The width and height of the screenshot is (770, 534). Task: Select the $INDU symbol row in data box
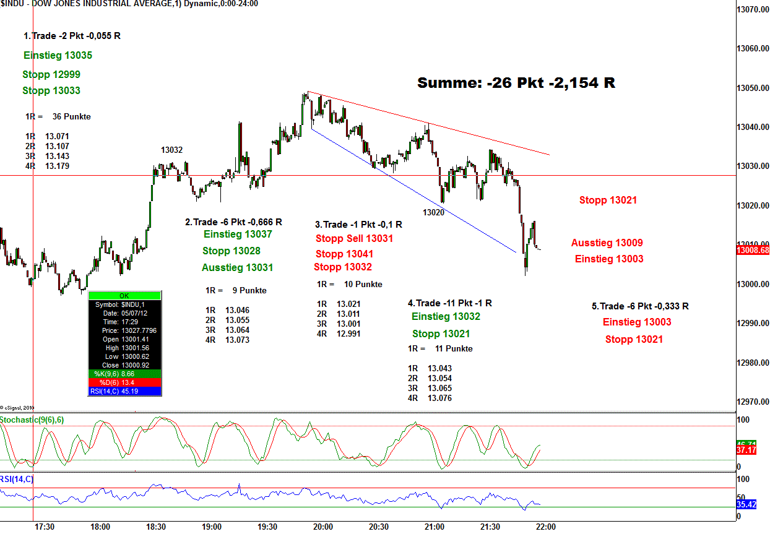(124, 304)
